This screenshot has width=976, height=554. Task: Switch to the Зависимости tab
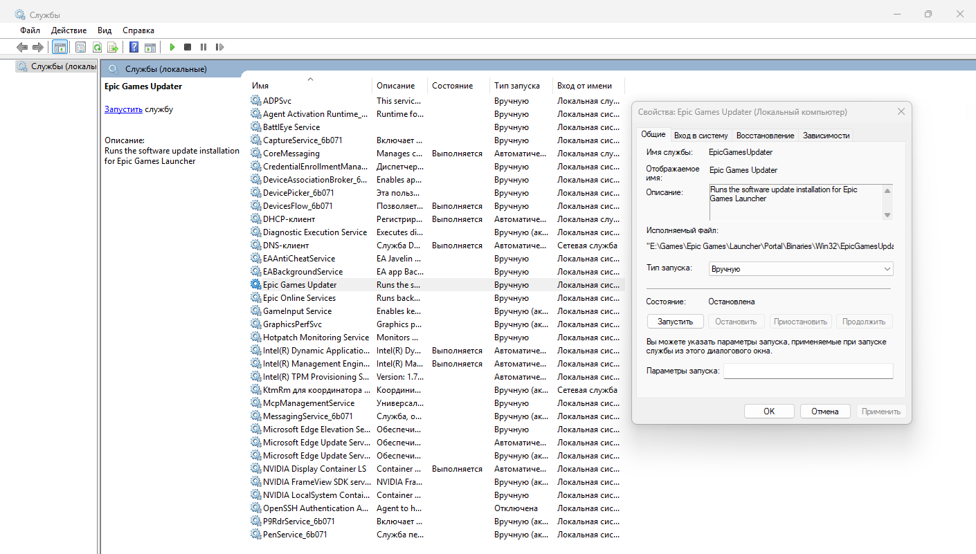pyautogui.click(x=826, y=136)
